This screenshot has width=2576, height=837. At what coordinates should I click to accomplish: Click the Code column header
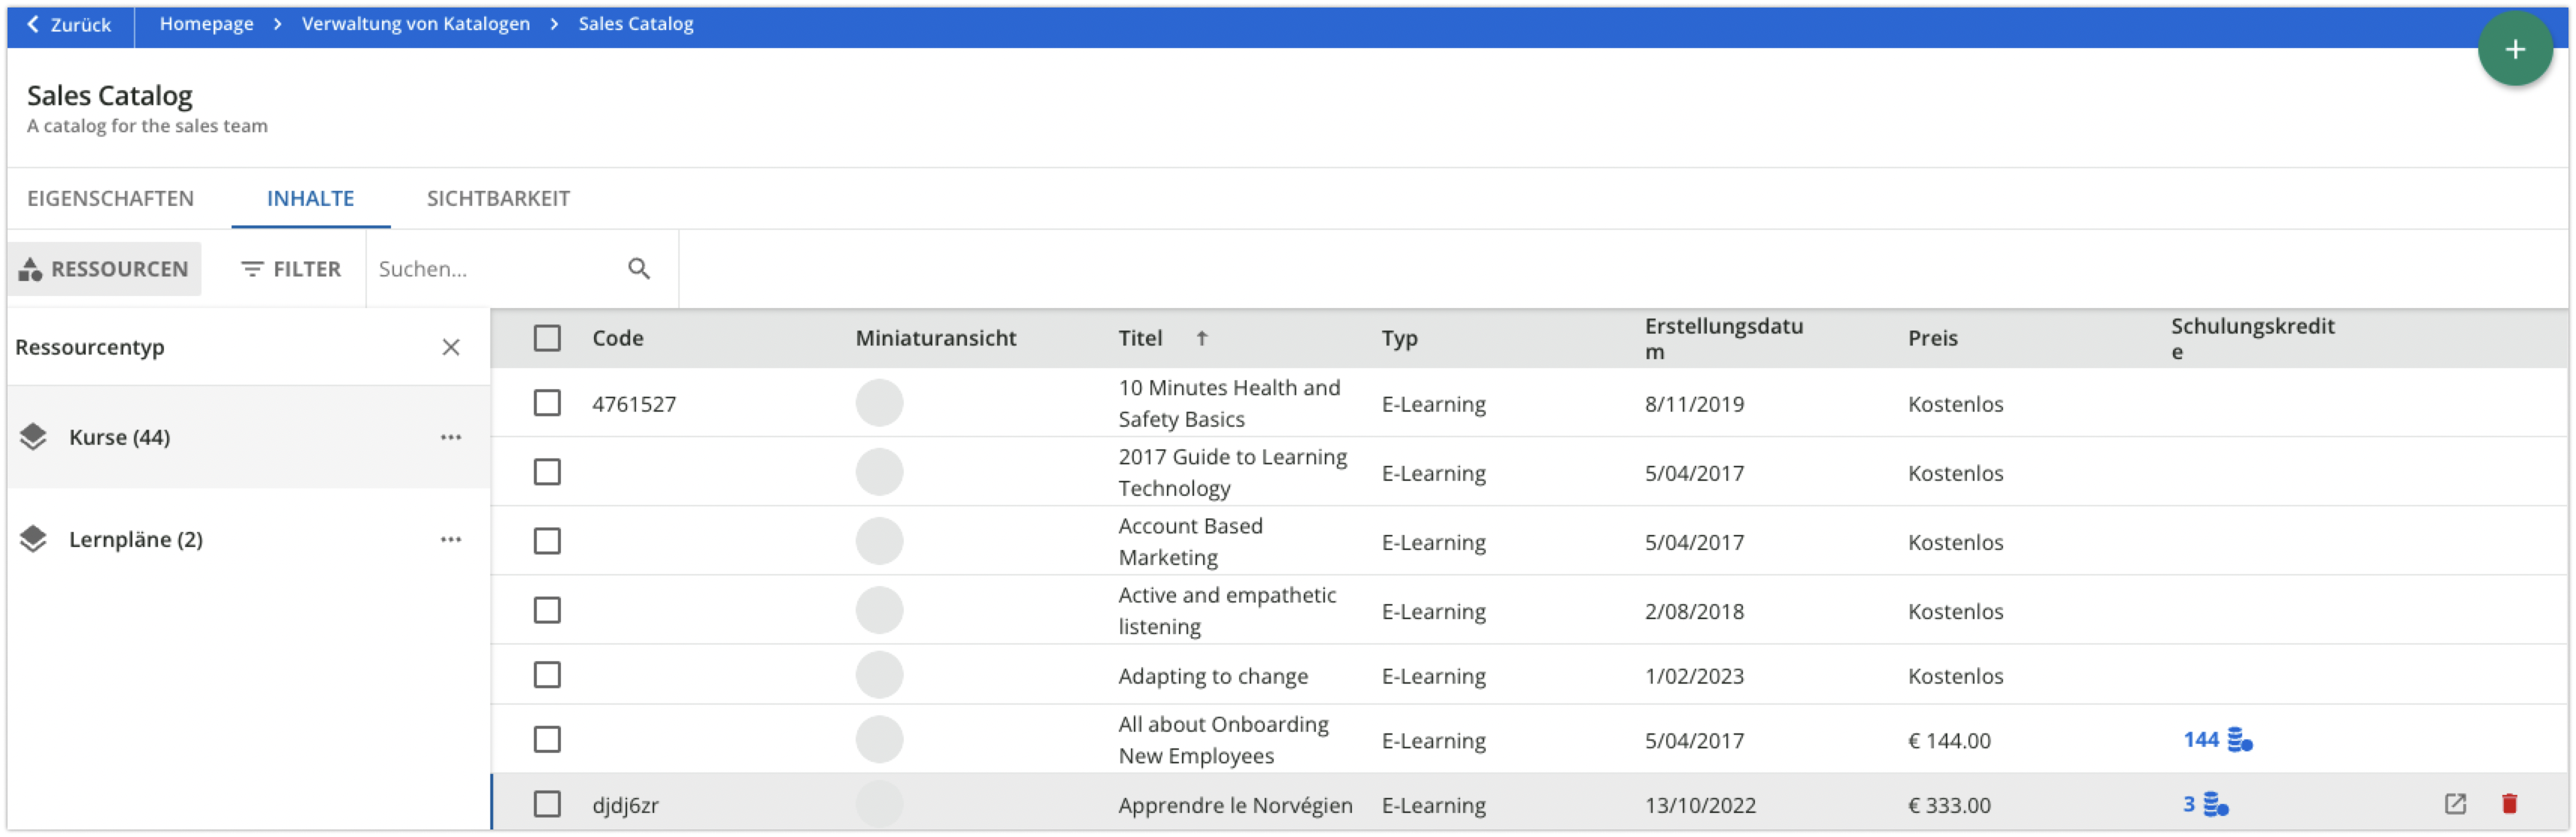click(617, 339)
